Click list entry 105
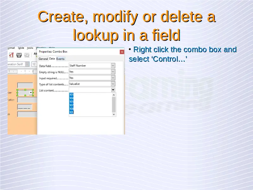This screenshot has height=190, width=253. click(71, 102)
